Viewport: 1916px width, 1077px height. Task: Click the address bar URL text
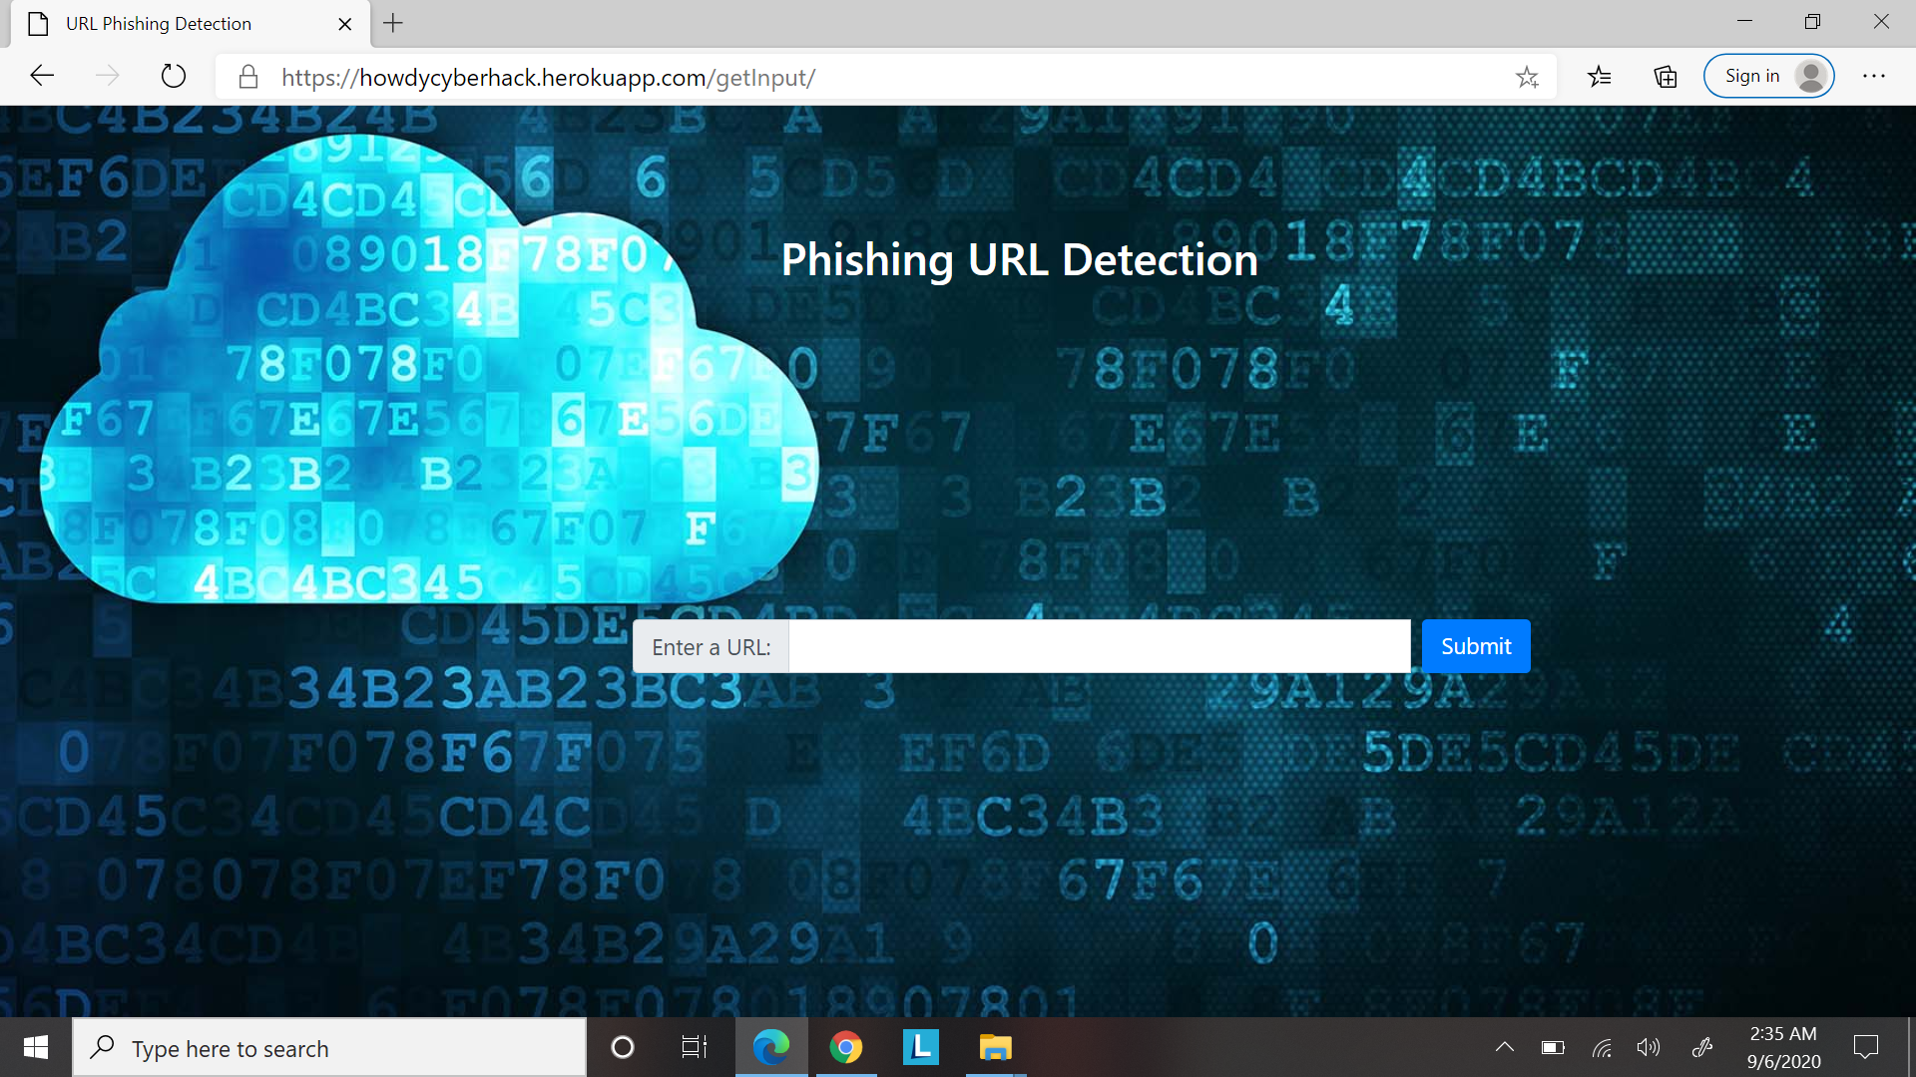click(x=549, y=78)
